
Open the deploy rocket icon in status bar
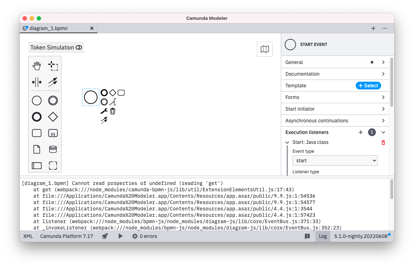[x=105, y=236]
